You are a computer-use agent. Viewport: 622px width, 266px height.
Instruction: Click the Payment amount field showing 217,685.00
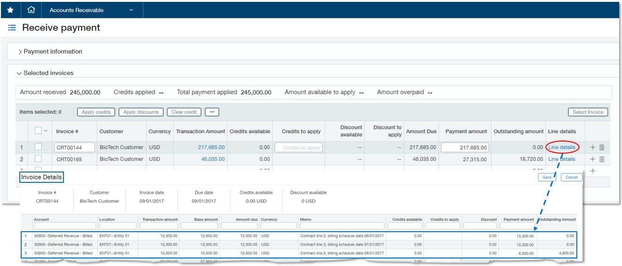[x=465, y=148]
